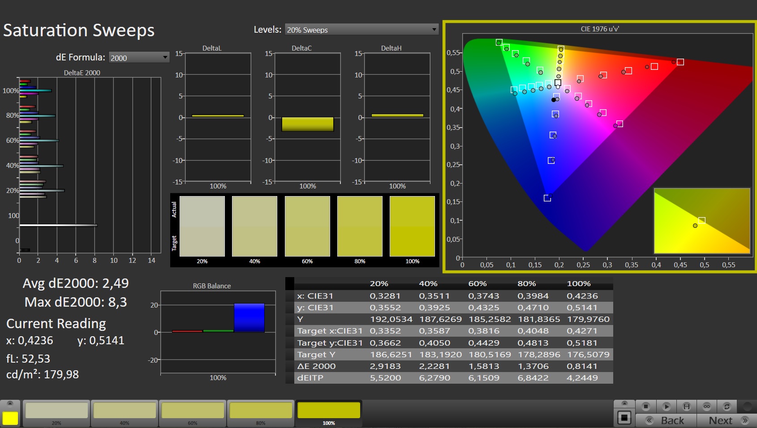Expand the up arrow above meter stop icon

point(624,403)
